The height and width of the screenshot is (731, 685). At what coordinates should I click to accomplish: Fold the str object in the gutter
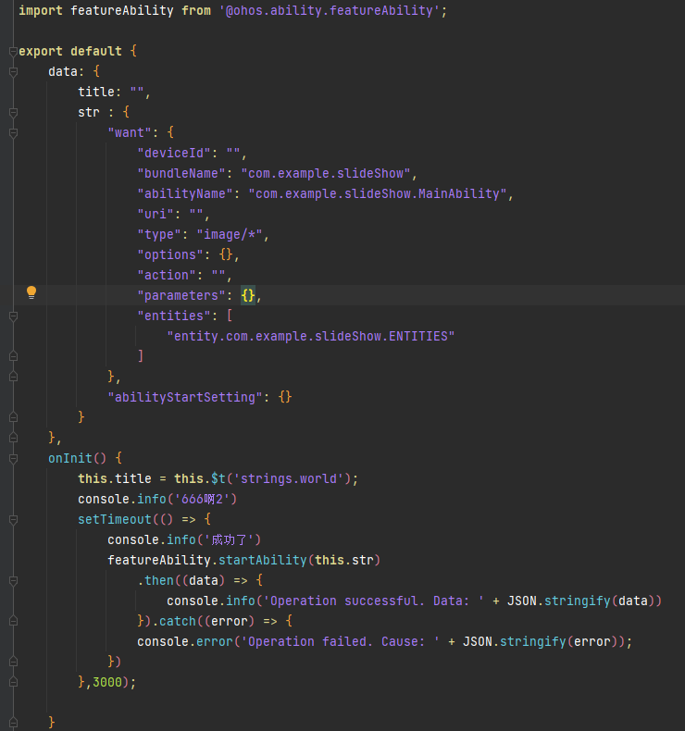tap(14, 112)
